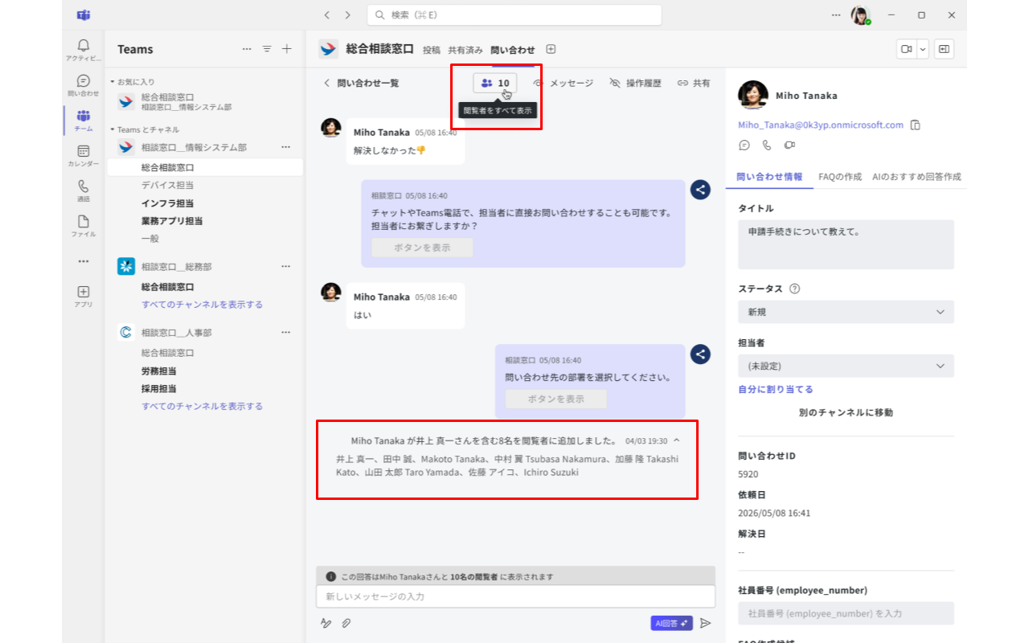
Task: Open the meeting options dropdown arrow
Action: click(923, 49)
